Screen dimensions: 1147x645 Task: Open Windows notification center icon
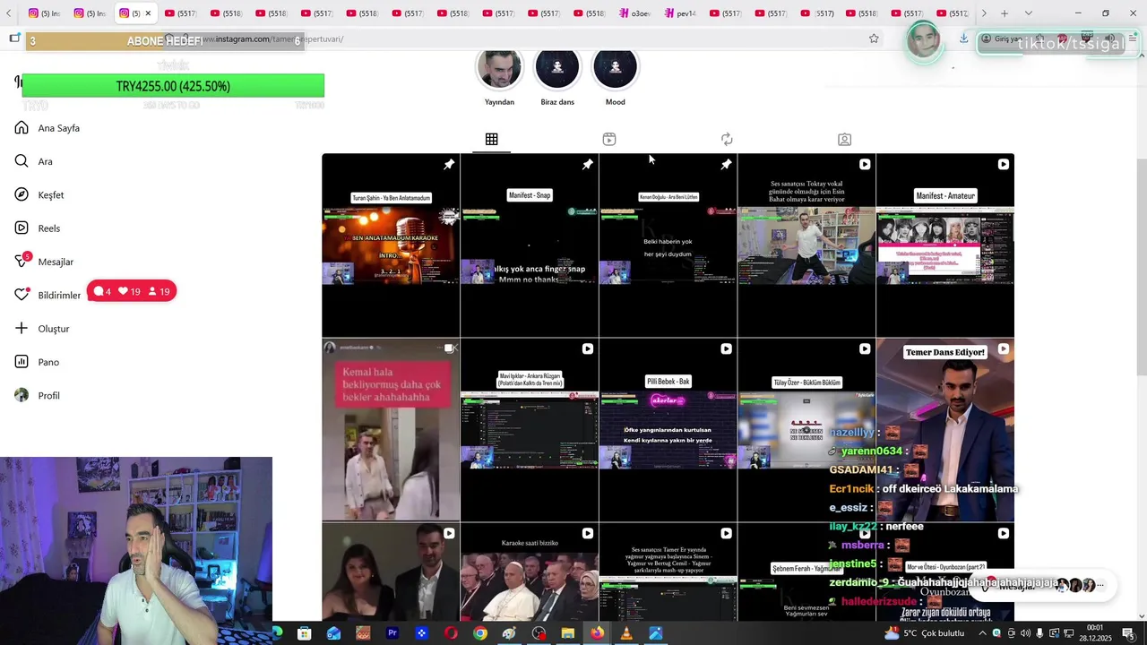point(1127,633)
